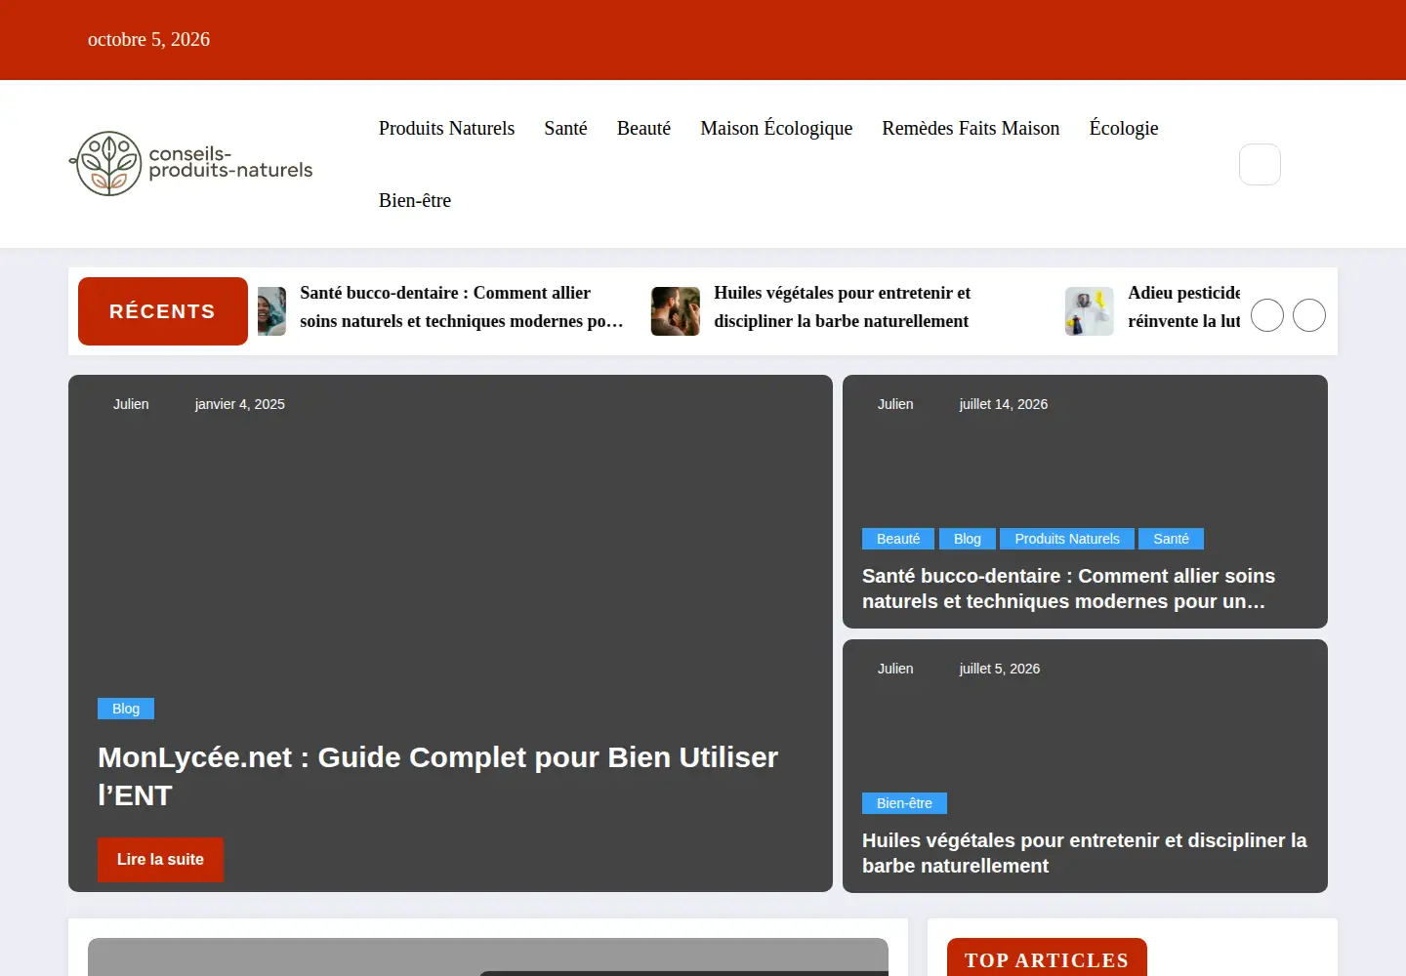Click the empty square button beside the menu

coord(1260,164)
